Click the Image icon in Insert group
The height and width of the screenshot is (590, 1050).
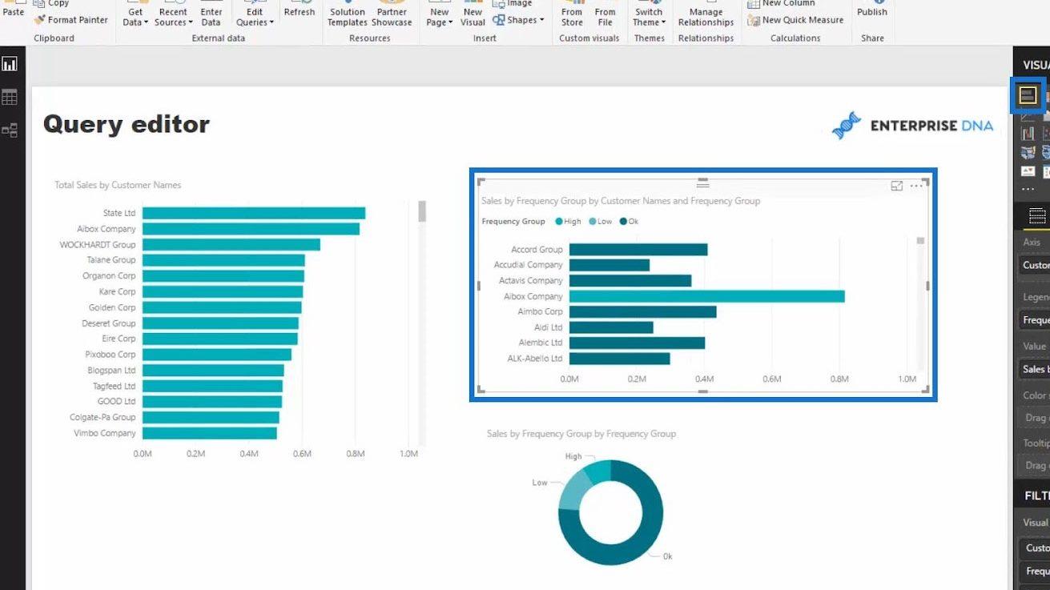point(498,4)
